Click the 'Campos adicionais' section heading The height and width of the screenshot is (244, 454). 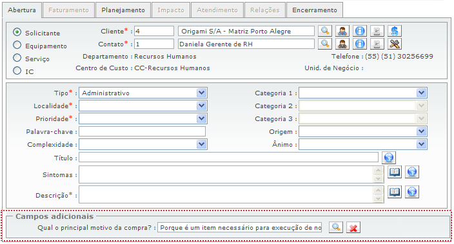(x=54, y=216)
